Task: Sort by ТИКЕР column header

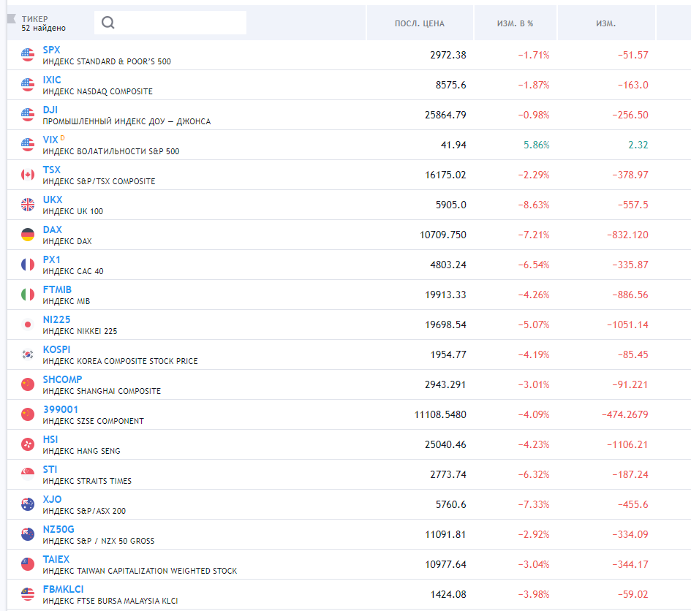Action: [x=35, y=18]
